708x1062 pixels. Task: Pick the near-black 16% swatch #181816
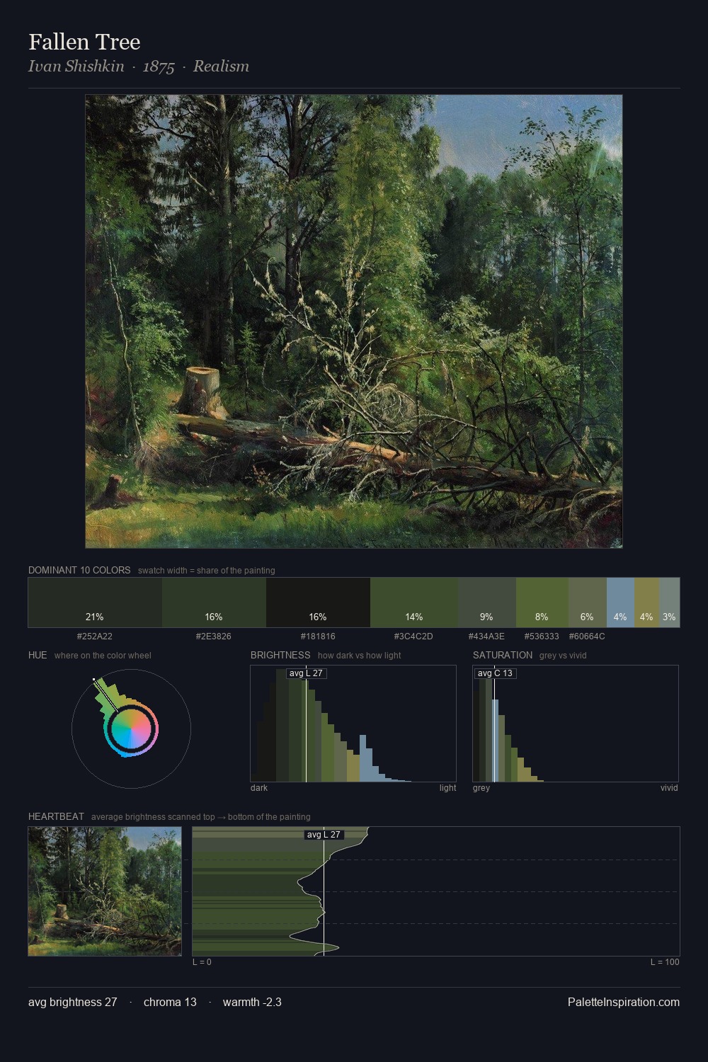coord(318,603)
